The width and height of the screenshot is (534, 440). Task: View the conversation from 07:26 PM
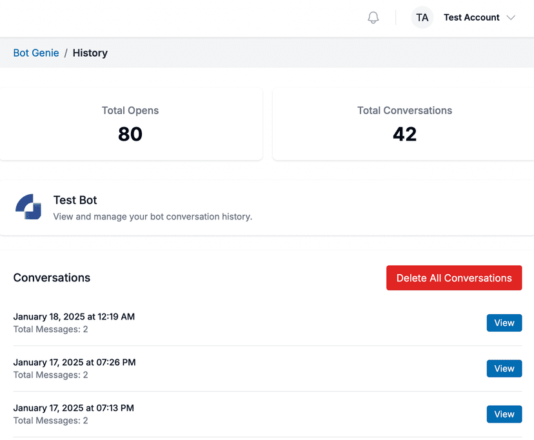point(504,368)
